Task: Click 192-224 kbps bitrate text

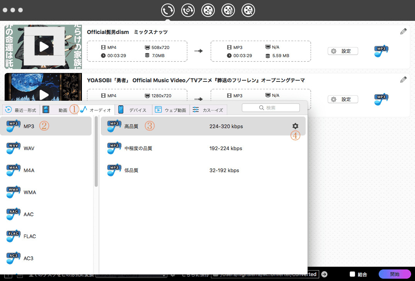Action: (x=226, y=148)
